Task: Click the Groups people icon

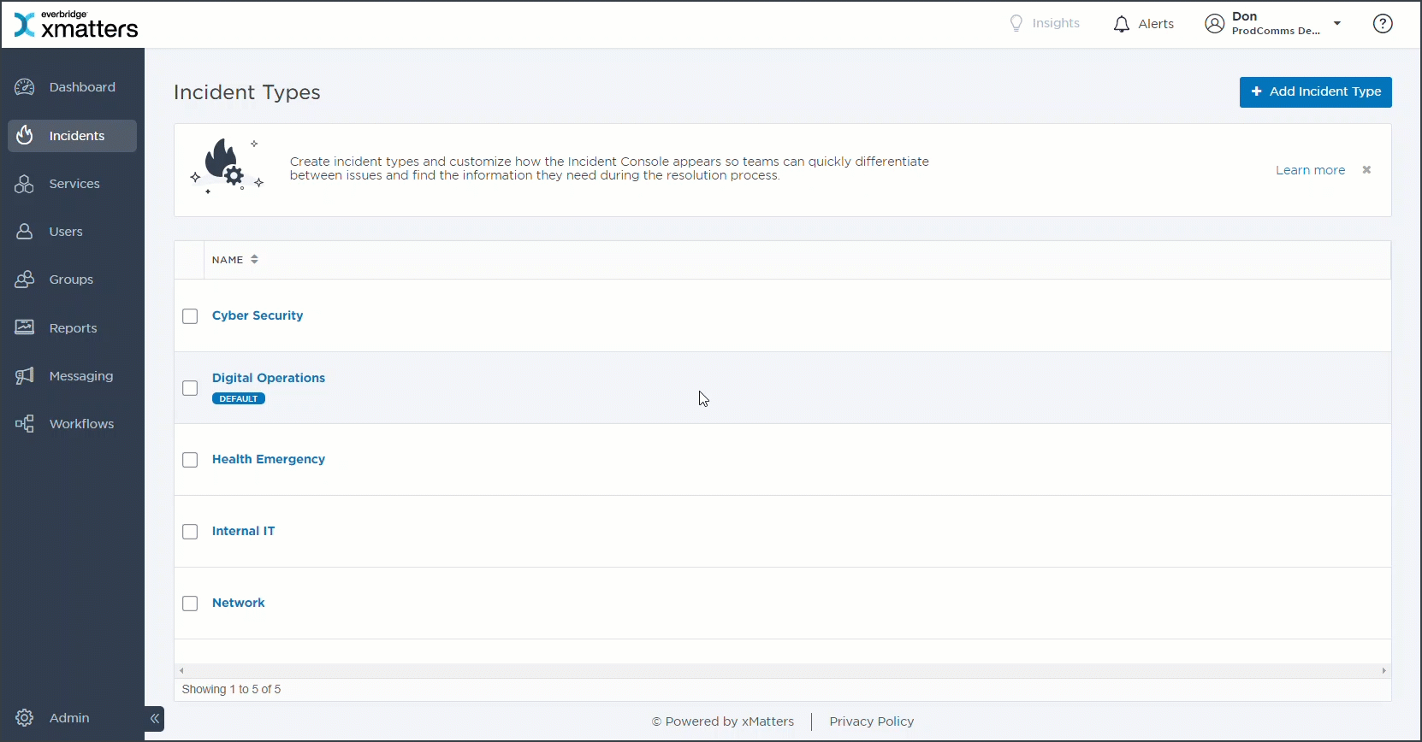Action: [x=25, y=280]
